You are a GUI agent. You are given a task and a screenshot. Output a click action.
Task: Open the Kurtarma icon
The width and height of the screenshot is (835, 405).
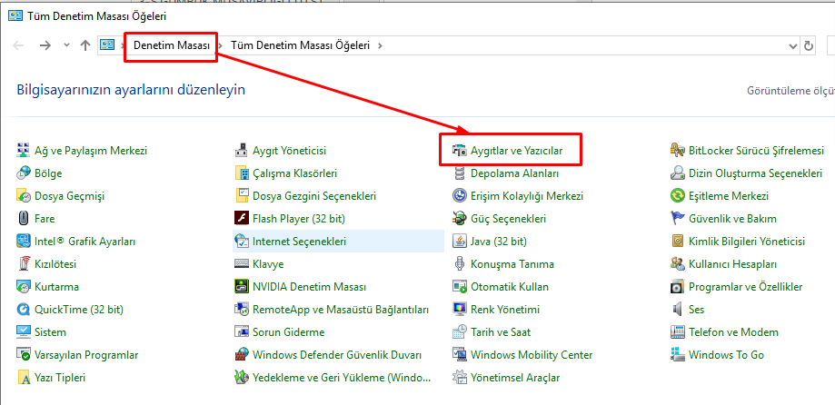click(24, 286)
